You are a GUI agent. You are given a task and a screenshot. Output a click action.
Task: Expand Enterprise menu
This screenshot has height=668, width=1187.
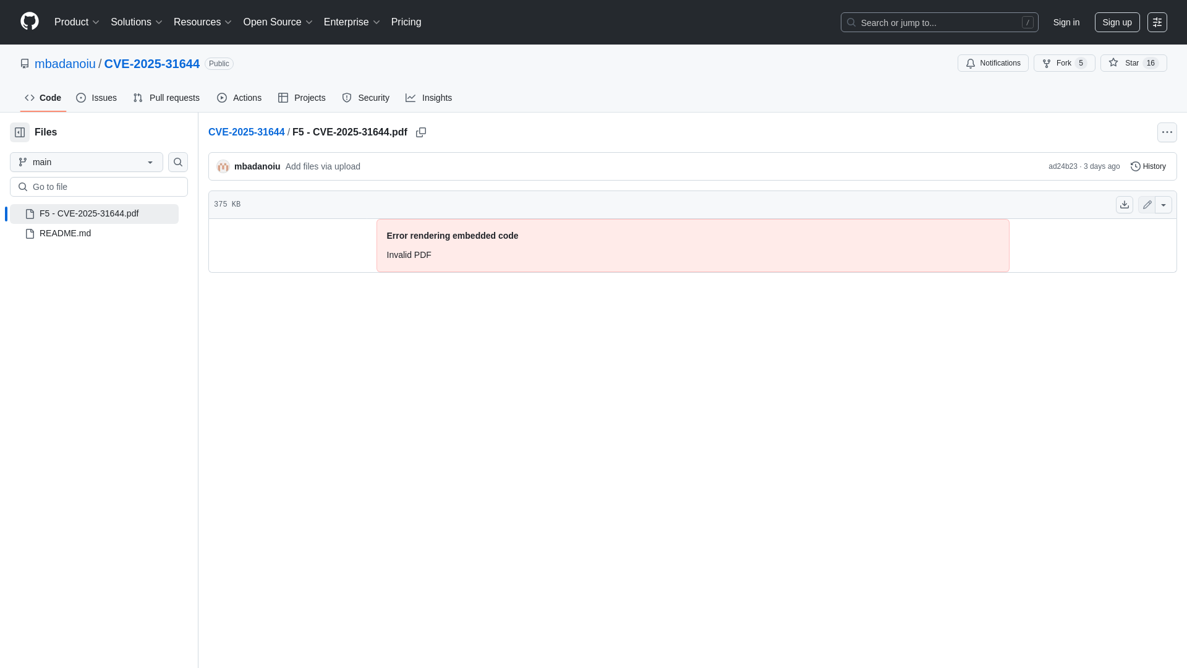coord(352,22)
